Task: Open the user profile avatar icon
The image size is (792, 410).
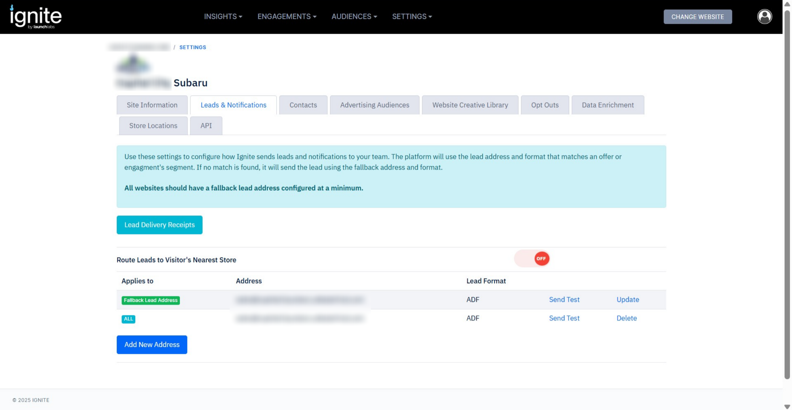Action: pos(764,17)
